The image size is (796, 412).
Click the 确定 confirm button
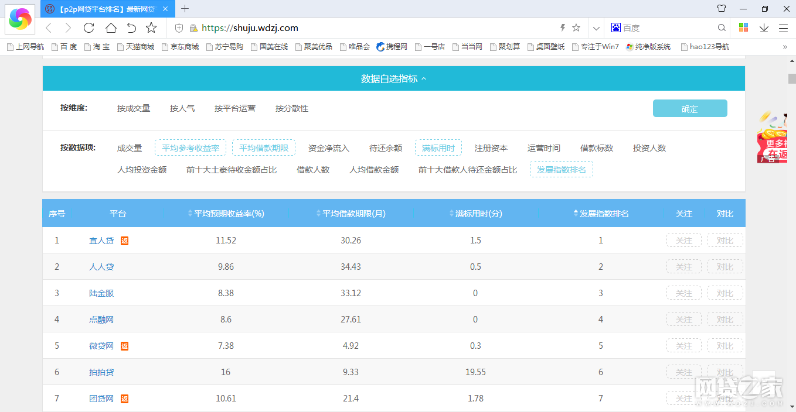[x=690, y=108]
